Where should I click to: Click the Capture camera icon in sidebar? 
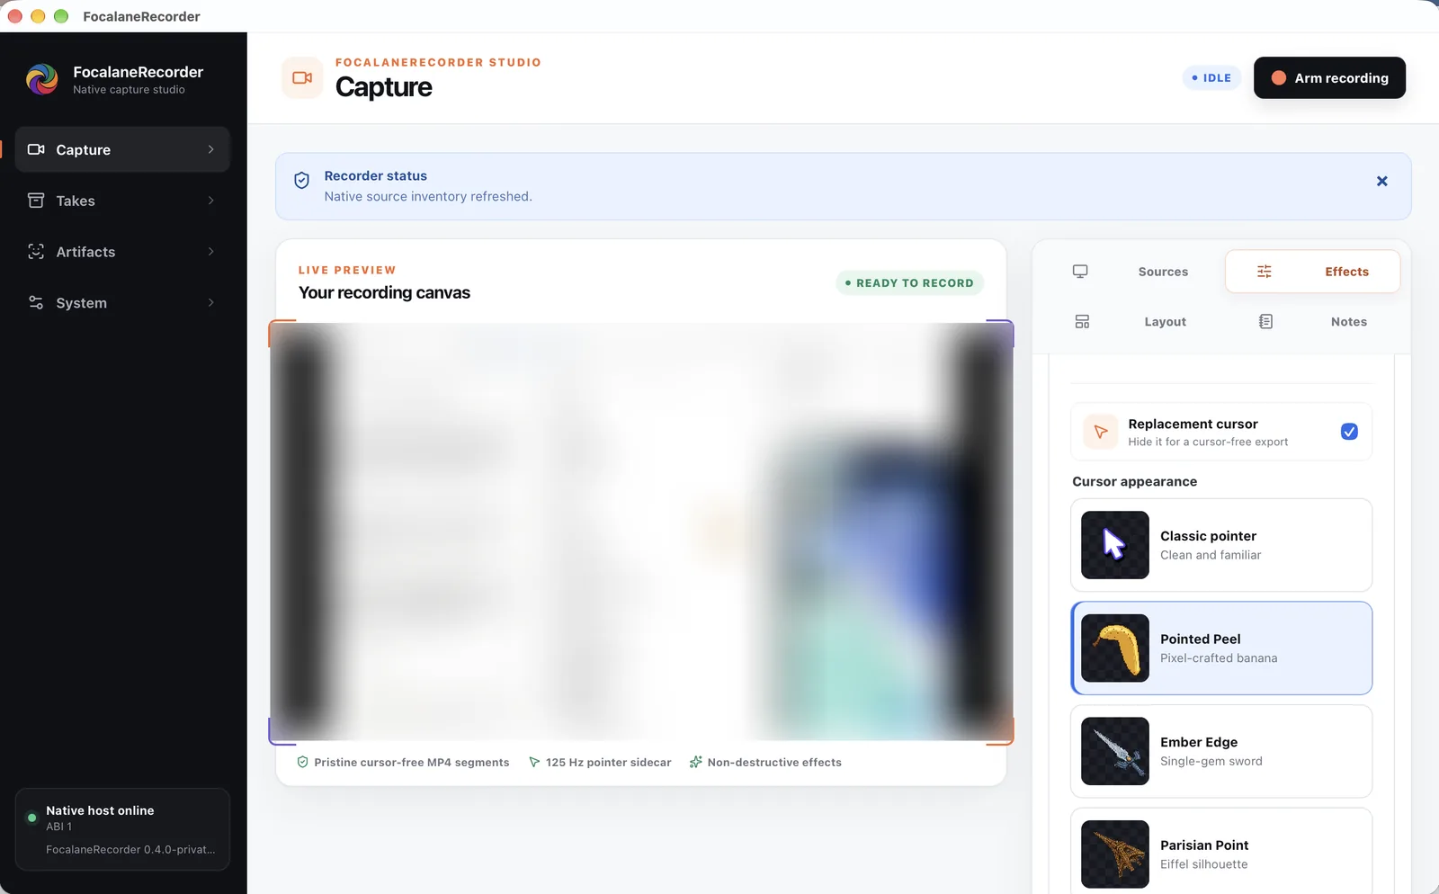pos(36,149)
